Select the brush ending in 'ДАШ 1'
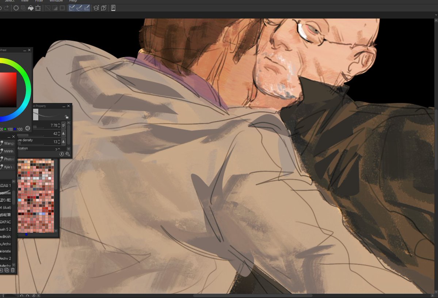 (5, 186)
